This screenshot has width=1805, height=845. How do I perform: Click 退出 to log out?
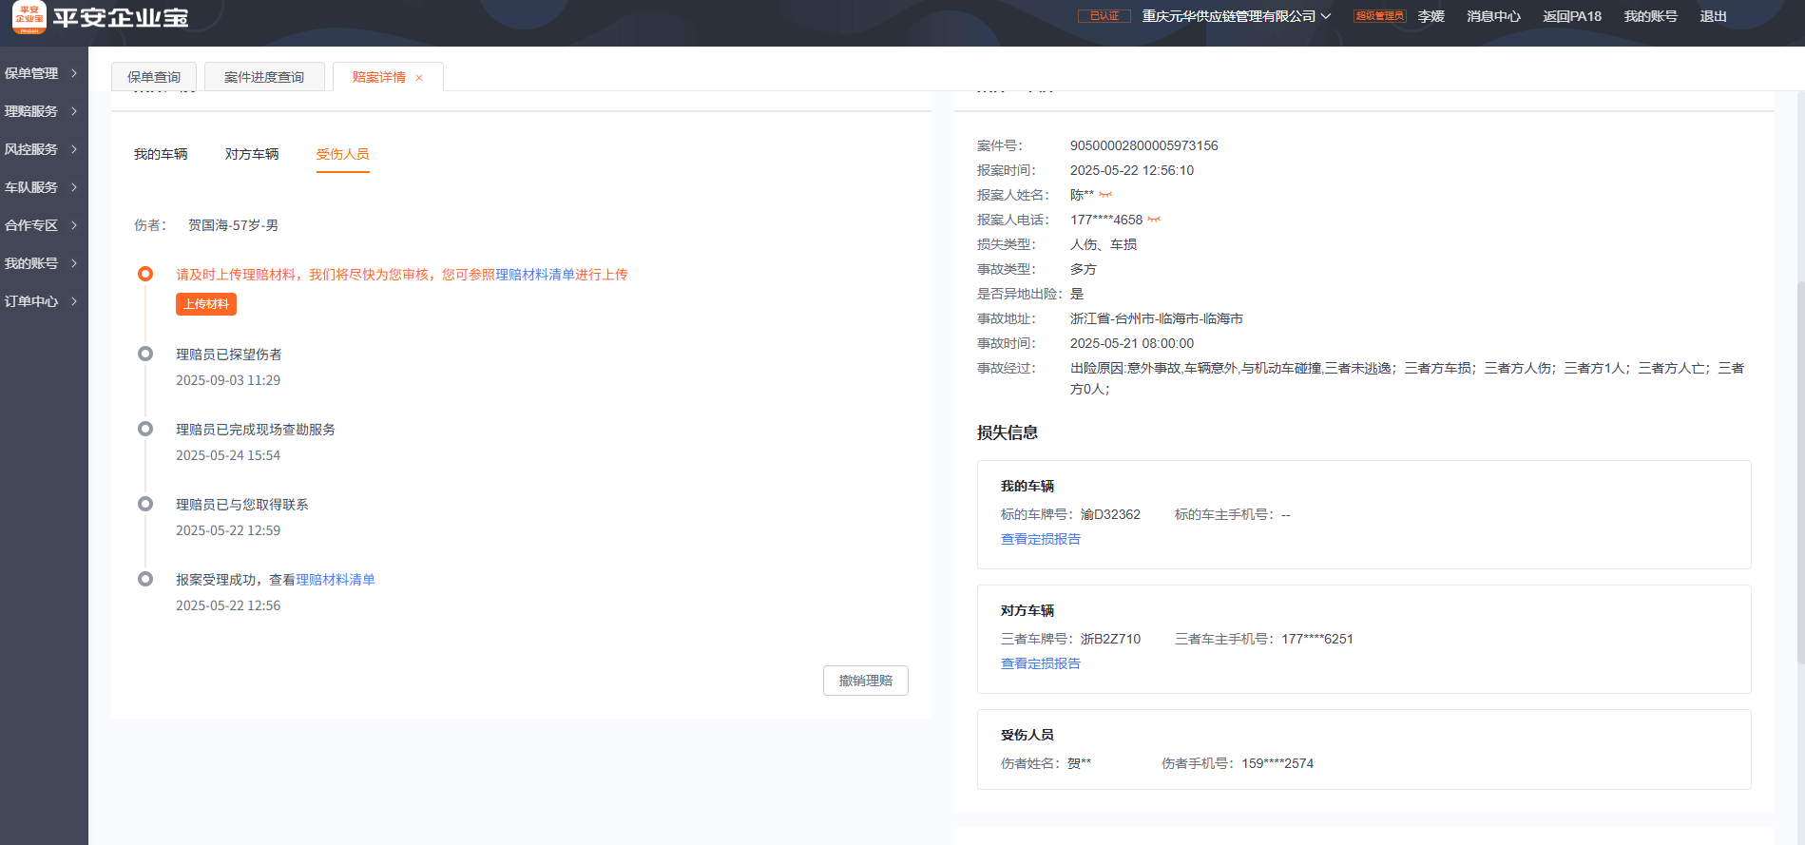coord(1713,16)
